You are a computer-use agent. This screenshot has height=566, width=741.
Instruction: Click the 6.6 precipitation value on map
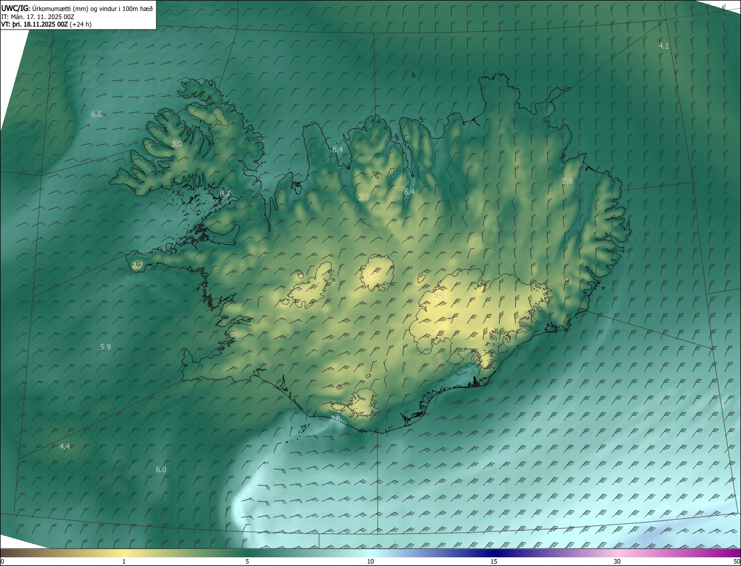click(96, 115)
